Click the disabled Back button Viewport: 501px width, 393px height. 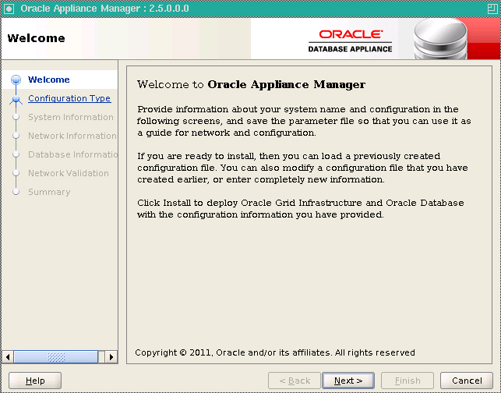point(295,381)
